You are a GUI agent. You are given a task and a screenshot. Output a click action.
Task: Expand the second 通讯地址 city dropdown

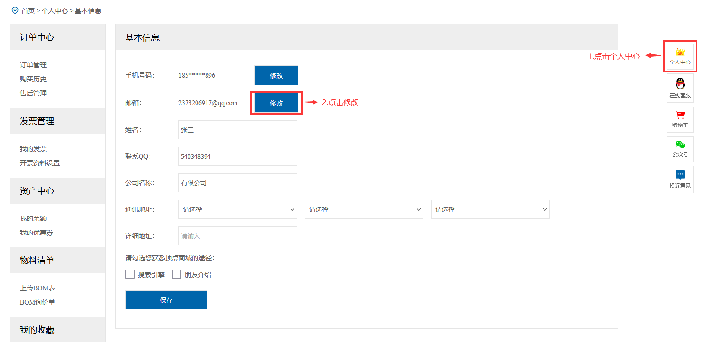pos(364,209)
